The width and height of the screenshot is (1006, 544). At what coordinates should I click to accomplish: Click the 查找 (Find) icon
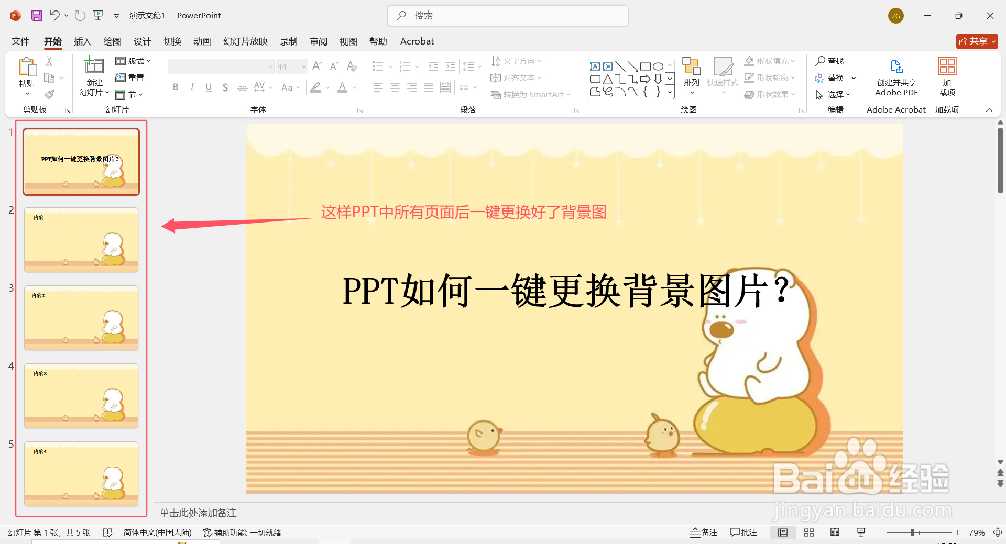(830, 60)
